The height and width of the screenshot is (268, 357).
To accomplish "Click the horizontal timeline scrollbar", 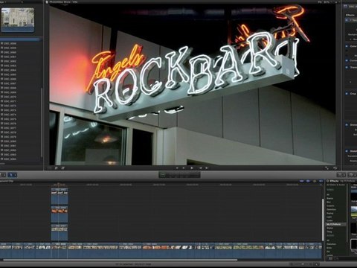I will [x=120, y=260].
